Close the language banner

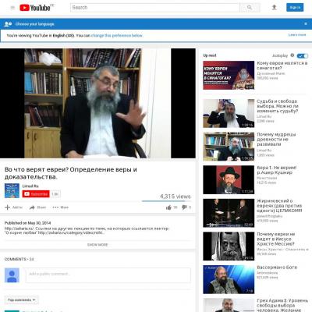point(306,23)
